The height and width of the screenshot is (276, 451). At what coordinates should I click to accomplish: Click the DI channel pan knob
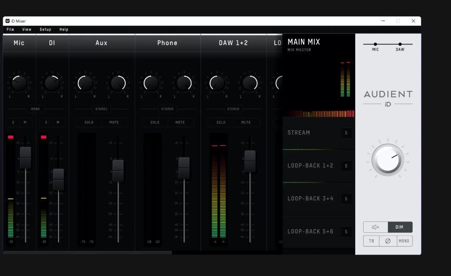point(52,83)
